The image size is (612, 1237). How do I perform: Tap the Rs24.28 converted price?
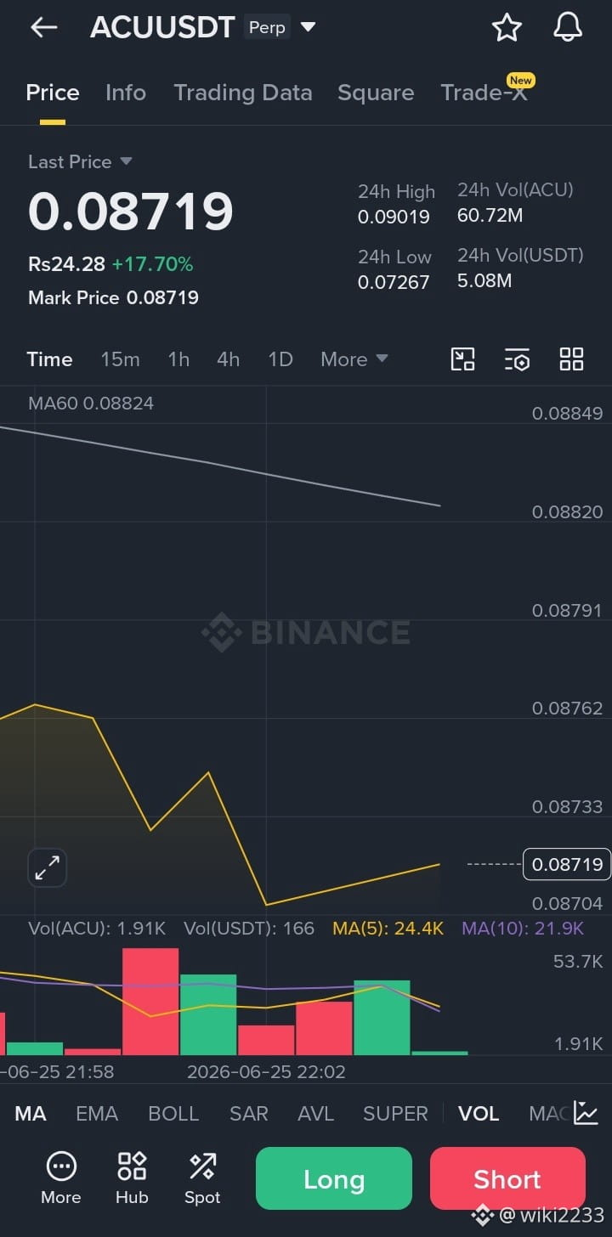[66, 264]
